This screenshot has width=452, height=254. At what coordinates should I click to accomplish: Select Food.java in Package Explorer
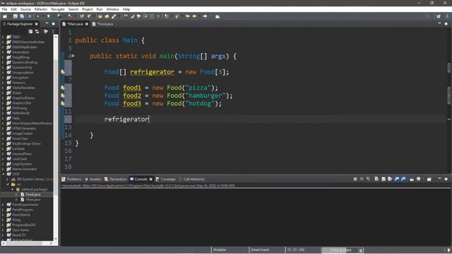coord(33,195)
